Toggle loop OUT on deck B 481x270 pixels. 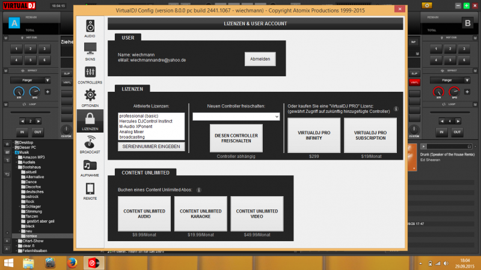click(x=457, y=132)
